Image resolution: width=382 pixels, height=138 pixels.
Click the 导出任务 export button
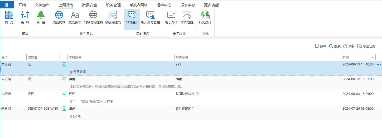[x=366, y=46]
